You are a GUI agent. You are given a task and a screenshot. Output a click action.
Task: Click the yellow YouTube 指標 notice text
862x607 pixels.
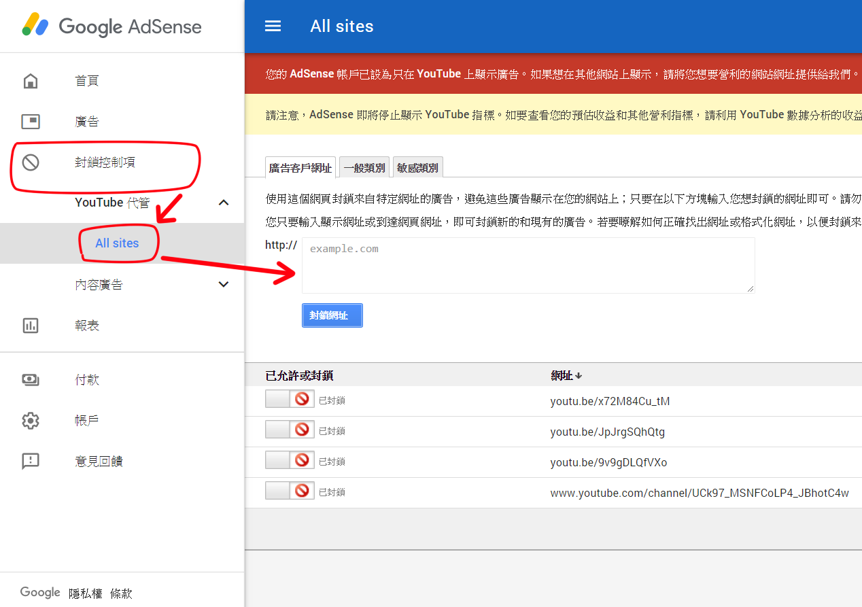(564, 115)
